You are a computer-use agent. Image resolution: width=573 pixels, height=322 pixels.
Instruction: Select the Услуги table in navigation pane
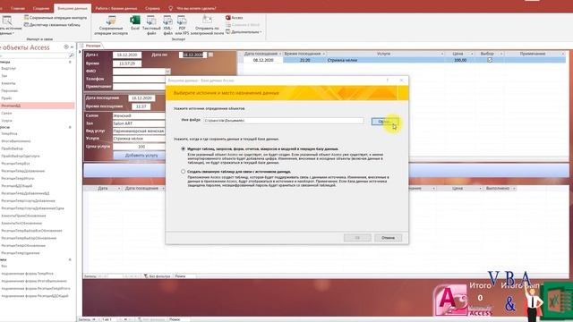tap(6, 121)
